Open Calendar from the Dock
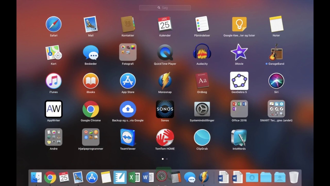The height and width of the screenshot is (186, 330). (64, 177)
